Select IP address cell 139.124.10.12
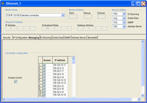 (60, 80)
